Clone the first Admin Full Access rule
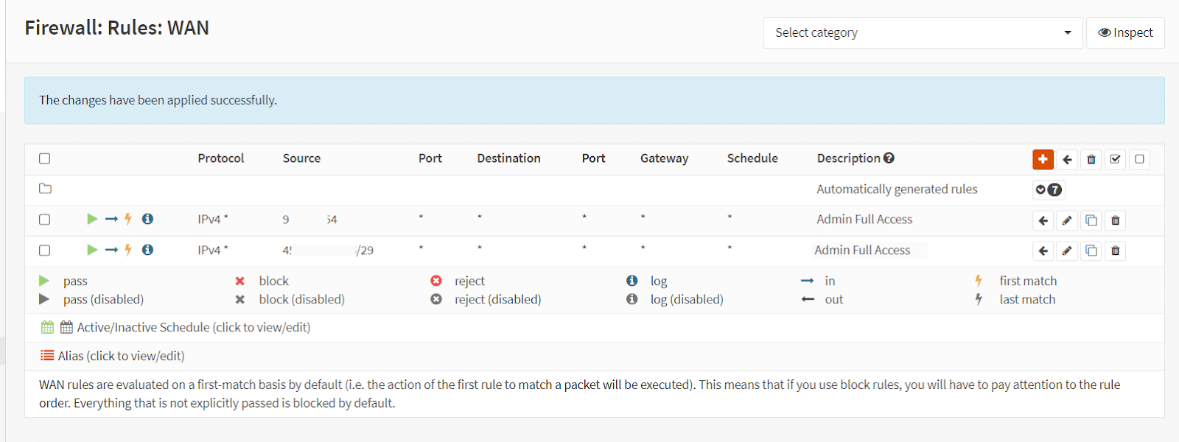 pyautogui.click(x=1091, y=220)
